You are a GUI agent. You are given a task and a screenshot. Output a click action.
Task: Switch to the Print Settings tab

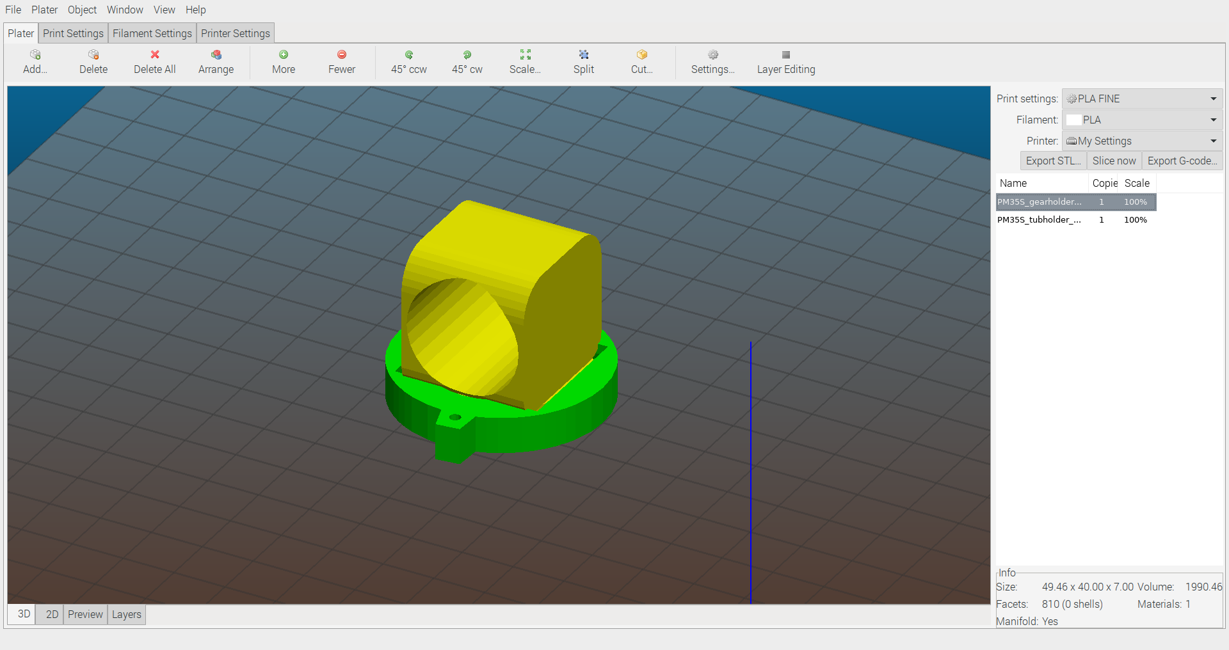(73, 33)
